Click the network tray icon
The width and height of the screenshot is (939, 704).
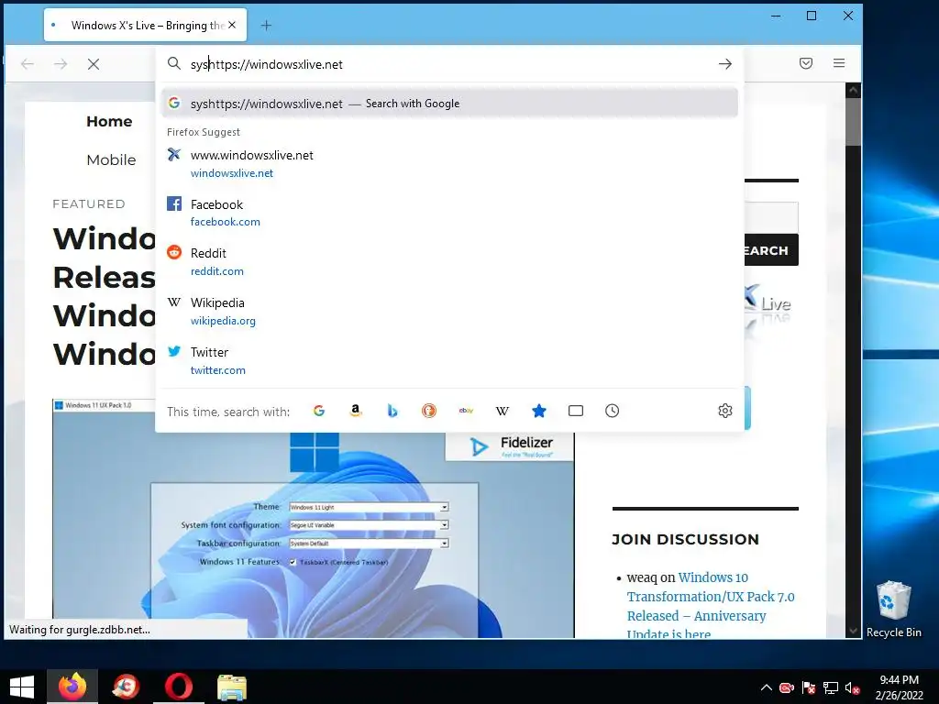click(x=831, y=687)
